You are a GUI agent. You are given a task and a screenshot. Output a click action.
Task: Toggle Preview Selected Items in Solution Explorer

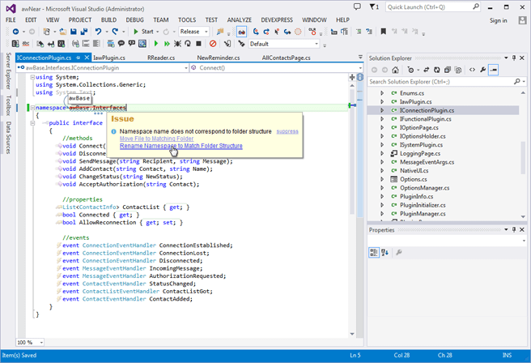coord(494,70)
